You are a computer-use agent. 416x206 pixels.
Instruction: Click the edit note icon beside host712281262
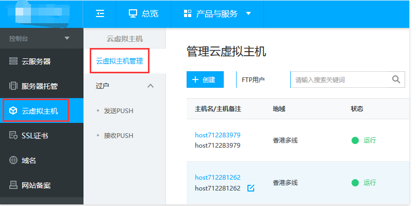(251, 188)
